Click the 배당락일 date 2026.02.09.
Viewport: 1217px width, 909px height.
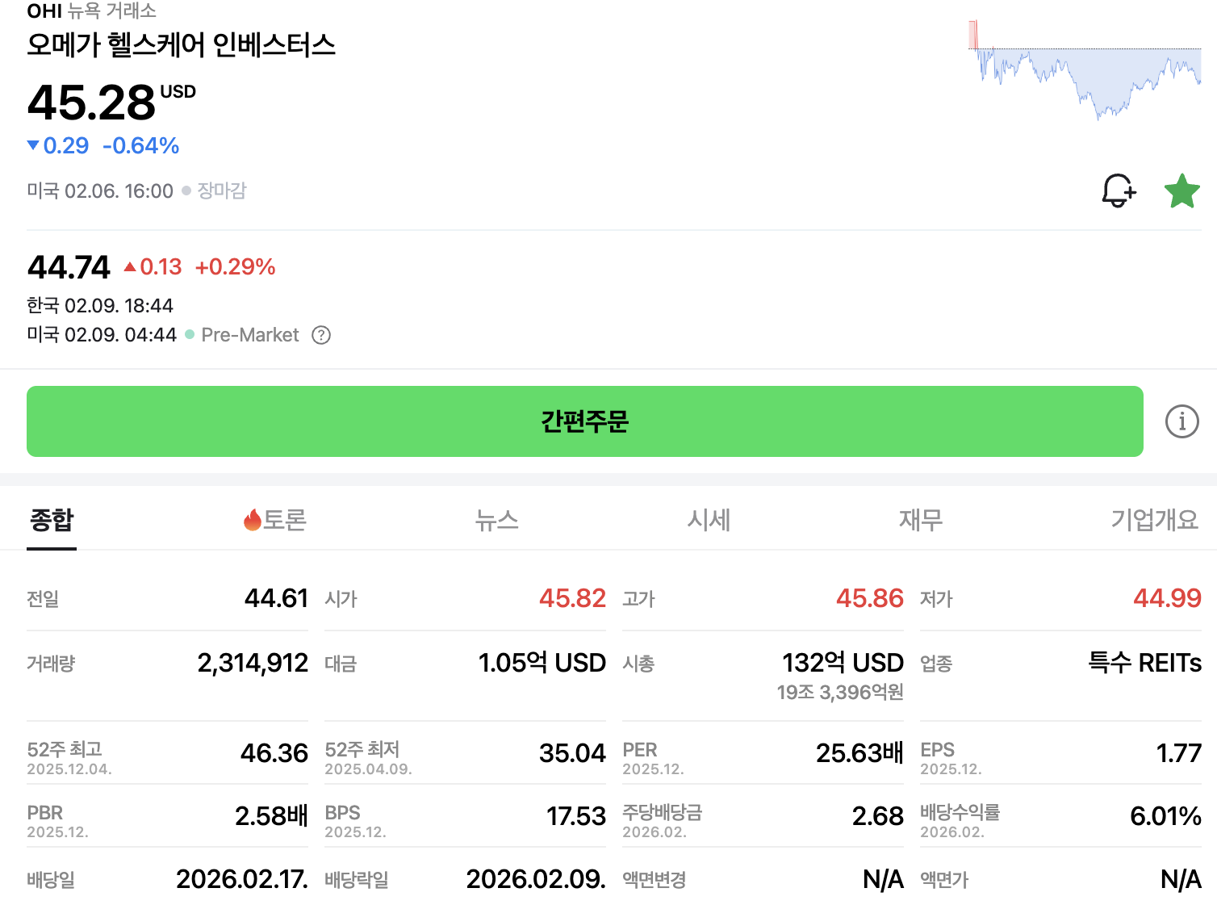(x=536, y=879)
